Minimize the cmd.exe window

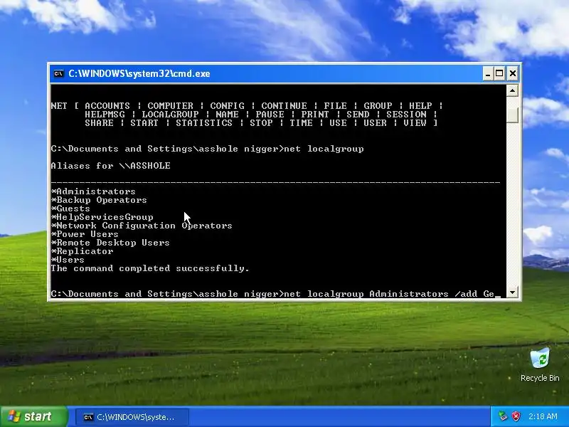click(488, 74)
